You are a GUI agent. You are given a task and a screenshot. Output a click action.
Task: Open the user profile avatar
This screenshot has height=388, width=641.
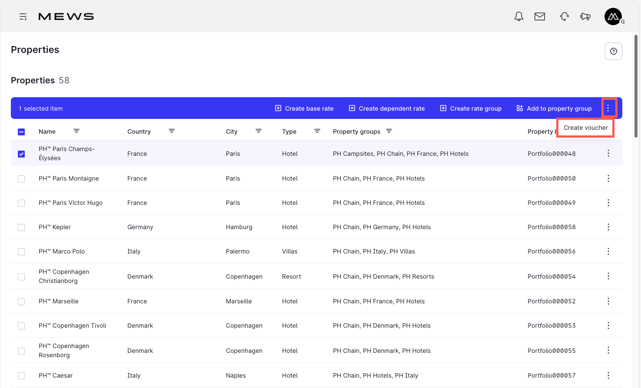point(613,16)
